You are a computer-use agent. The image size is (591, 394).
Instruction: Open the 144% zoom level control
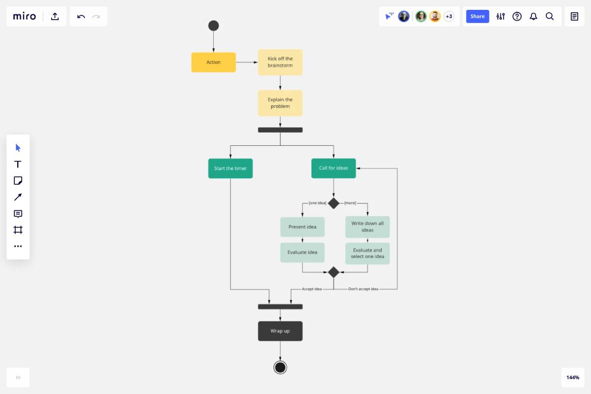click(573, 378)
